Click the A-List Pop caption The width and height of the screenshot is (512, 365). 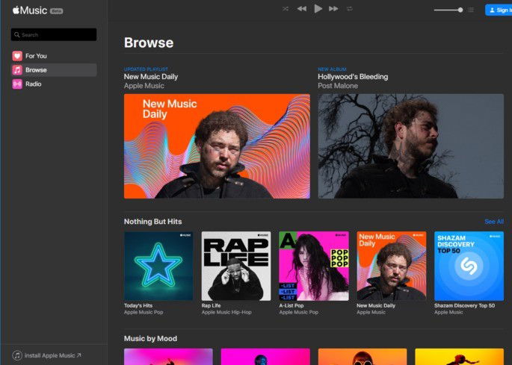tap(292, 305)
